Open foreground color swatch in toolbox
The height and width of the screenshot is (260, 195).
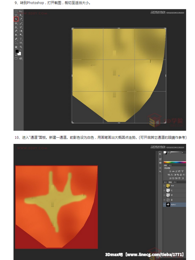pos(17,51)
